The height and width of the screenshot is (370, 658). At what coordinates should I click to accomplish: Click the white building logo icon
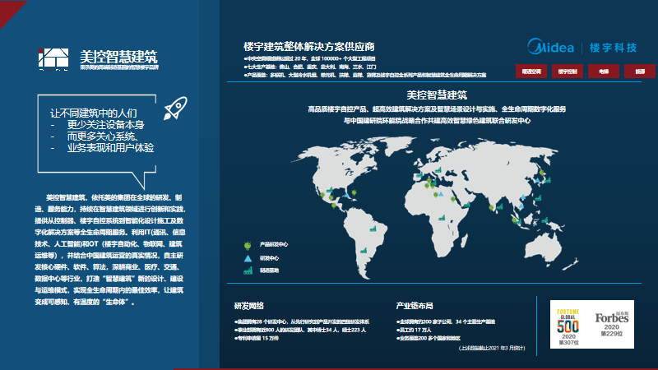(55, 59)
